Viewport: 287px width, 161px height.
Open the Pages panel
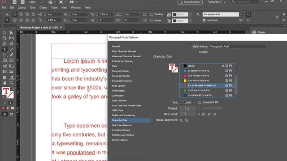(x=259, y=32)
